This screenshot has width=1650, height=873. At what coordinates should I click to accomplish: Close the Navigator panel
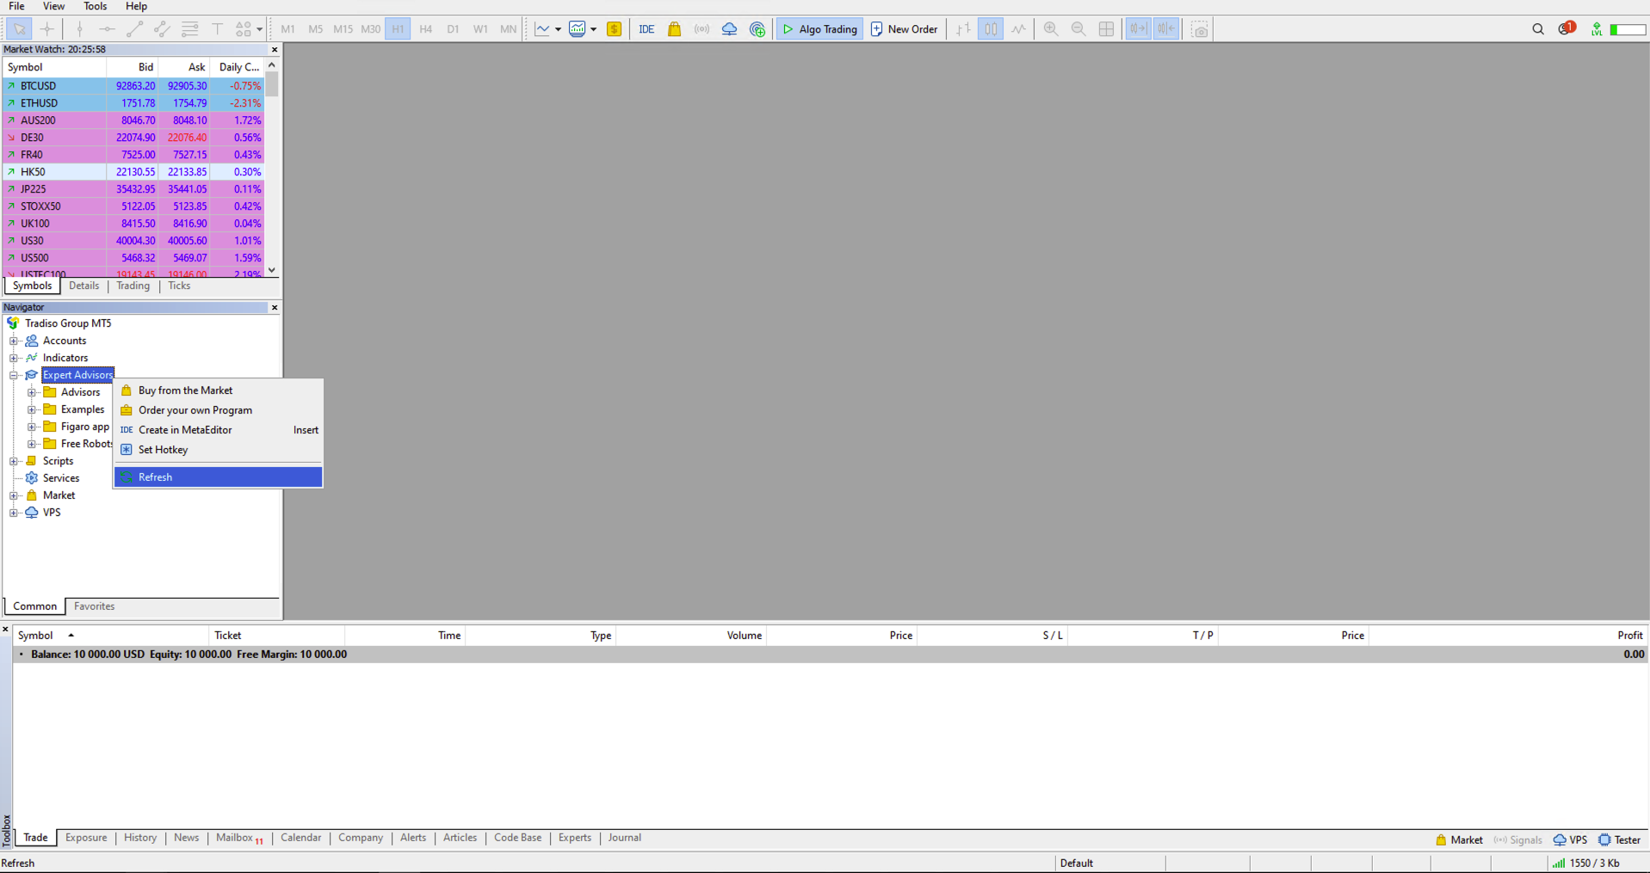275,307
